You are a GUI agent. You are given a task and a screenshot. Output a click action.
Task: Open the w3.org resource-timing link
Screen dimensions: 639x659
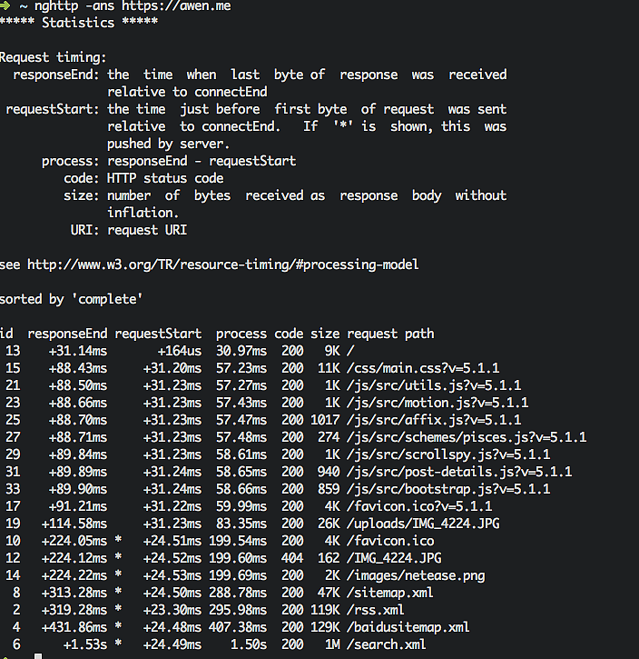(222, 265)
